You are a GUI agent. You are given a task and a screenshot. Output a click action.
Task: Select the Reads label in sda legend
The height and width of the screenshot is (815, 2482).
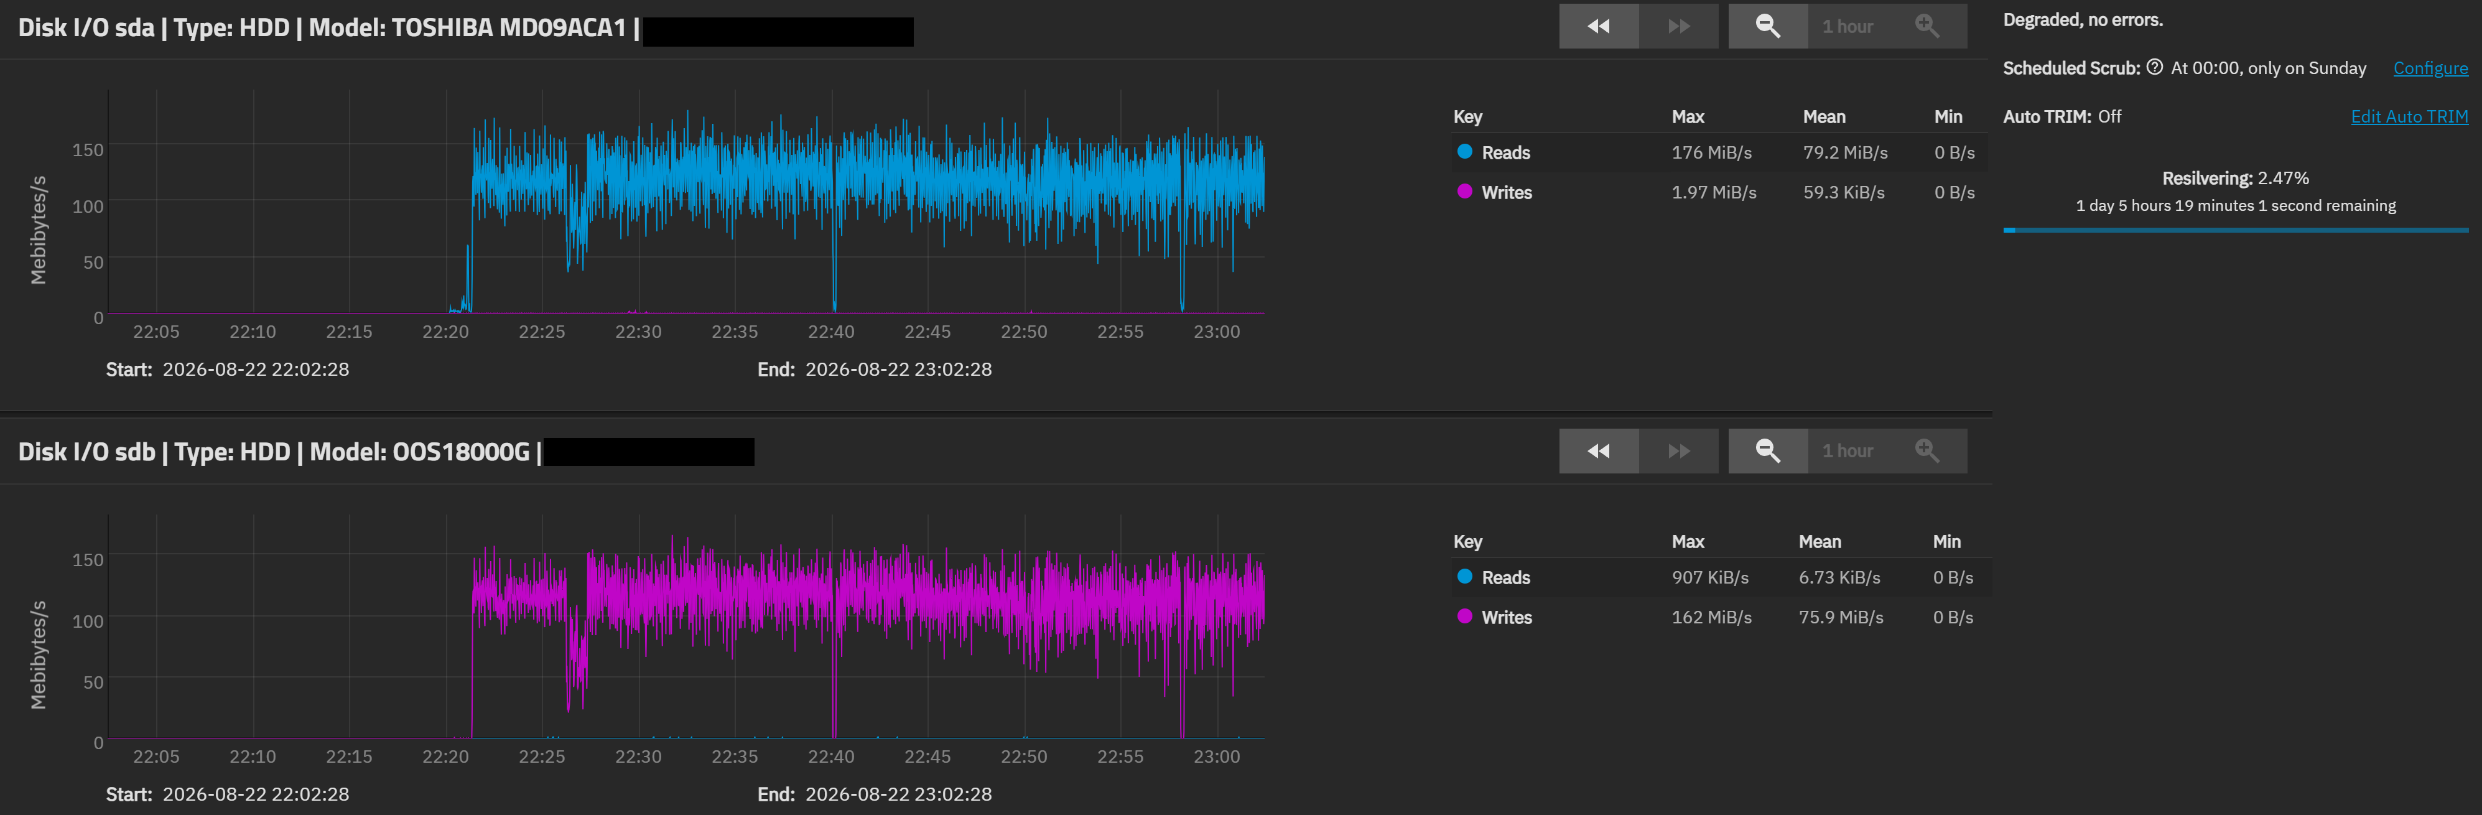[x=1505, y=153]
